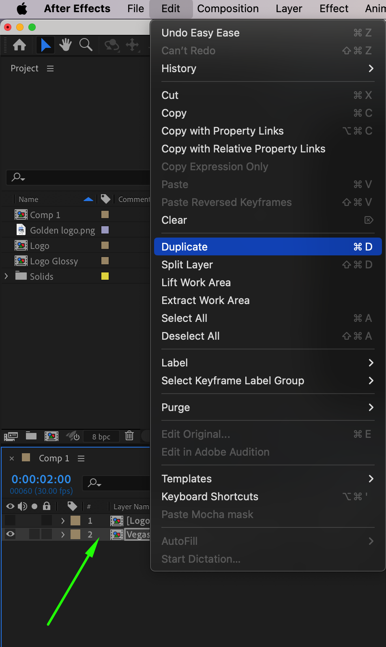The height and width of the screenshot is (647, 386).
Task: Click the 8 bpc color depth button
Action: [x=101, y=437]
